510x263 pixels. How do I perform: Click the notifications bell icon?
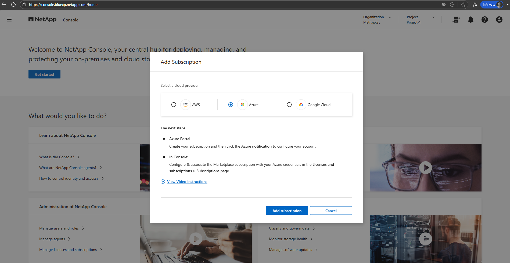pyautogui.click(x=471, y=20)
